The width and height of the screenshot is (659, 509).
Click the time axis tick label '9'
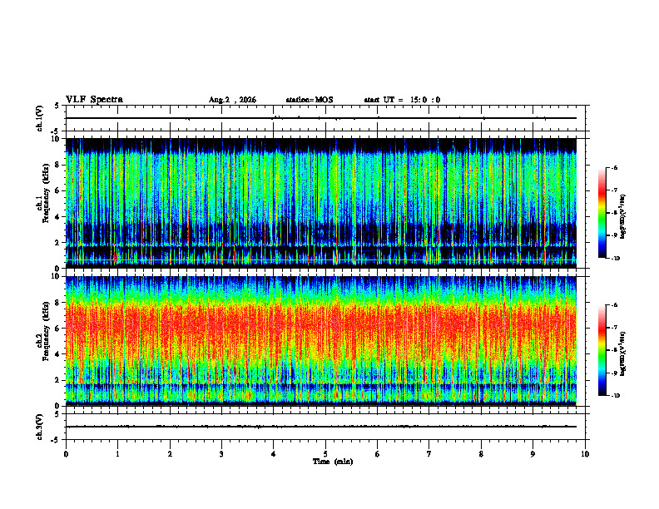click(x=533, y=454)
